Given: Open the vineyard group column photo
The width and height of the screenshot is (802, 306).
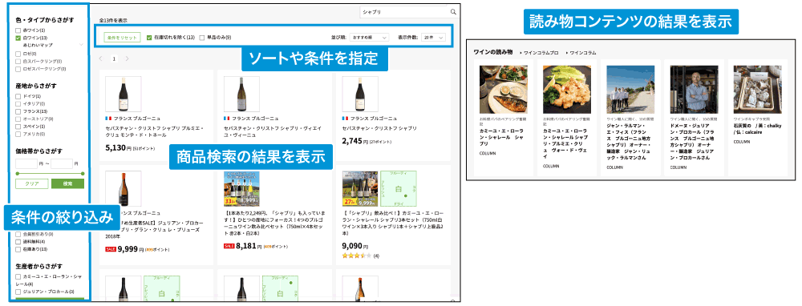Looking at the screenshot, I should click(x=630, y=89).
